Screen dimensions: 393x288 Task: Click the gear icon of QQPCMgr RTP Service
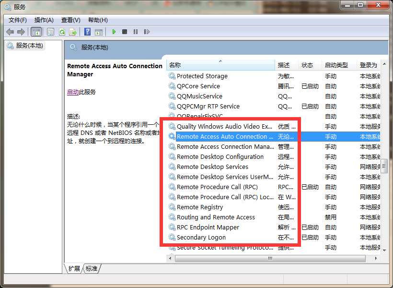click(172, 106)
